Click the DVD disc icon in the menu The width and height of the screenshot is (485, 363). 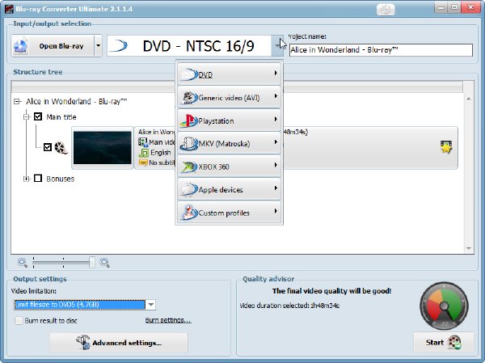click(188, 74)
